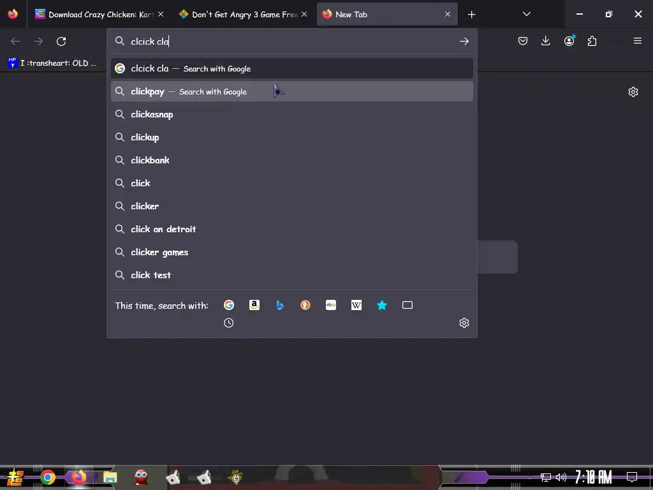Screen dimensions: 653x490
Task: Open volume control in system tray
Action: point(561,477)
